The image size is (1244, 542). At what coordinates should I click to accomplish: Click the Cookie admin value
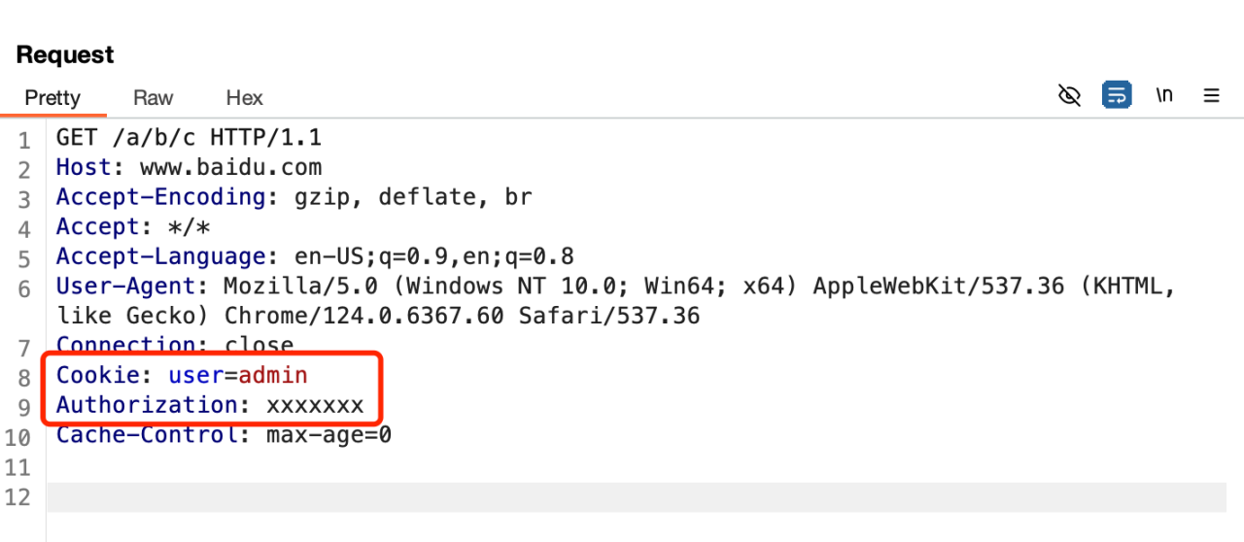(x=273, y=375)
